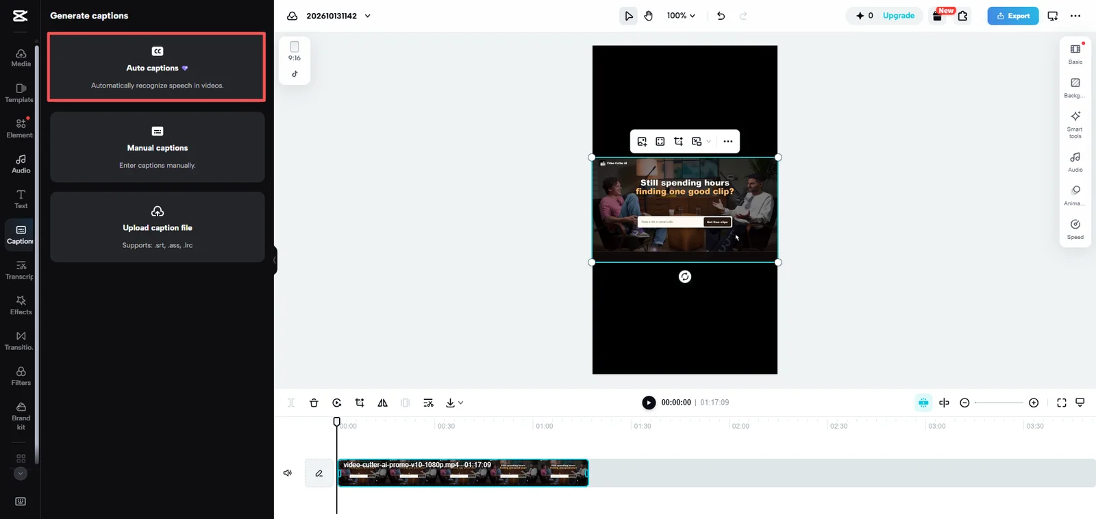This screenshot has height=519, width=1096.
Task: Expand more sidebar items chevron
Action: point(21,473)
